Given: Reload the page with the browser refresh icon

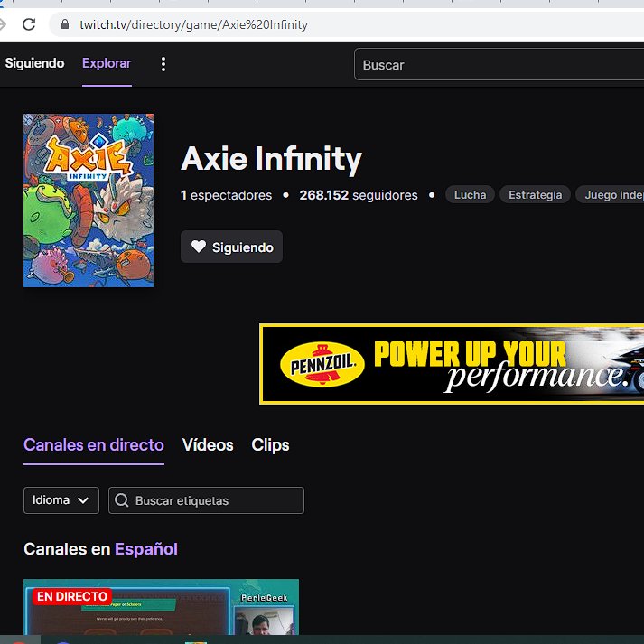Looking at the screenshot, I should (x=29, y=24).
